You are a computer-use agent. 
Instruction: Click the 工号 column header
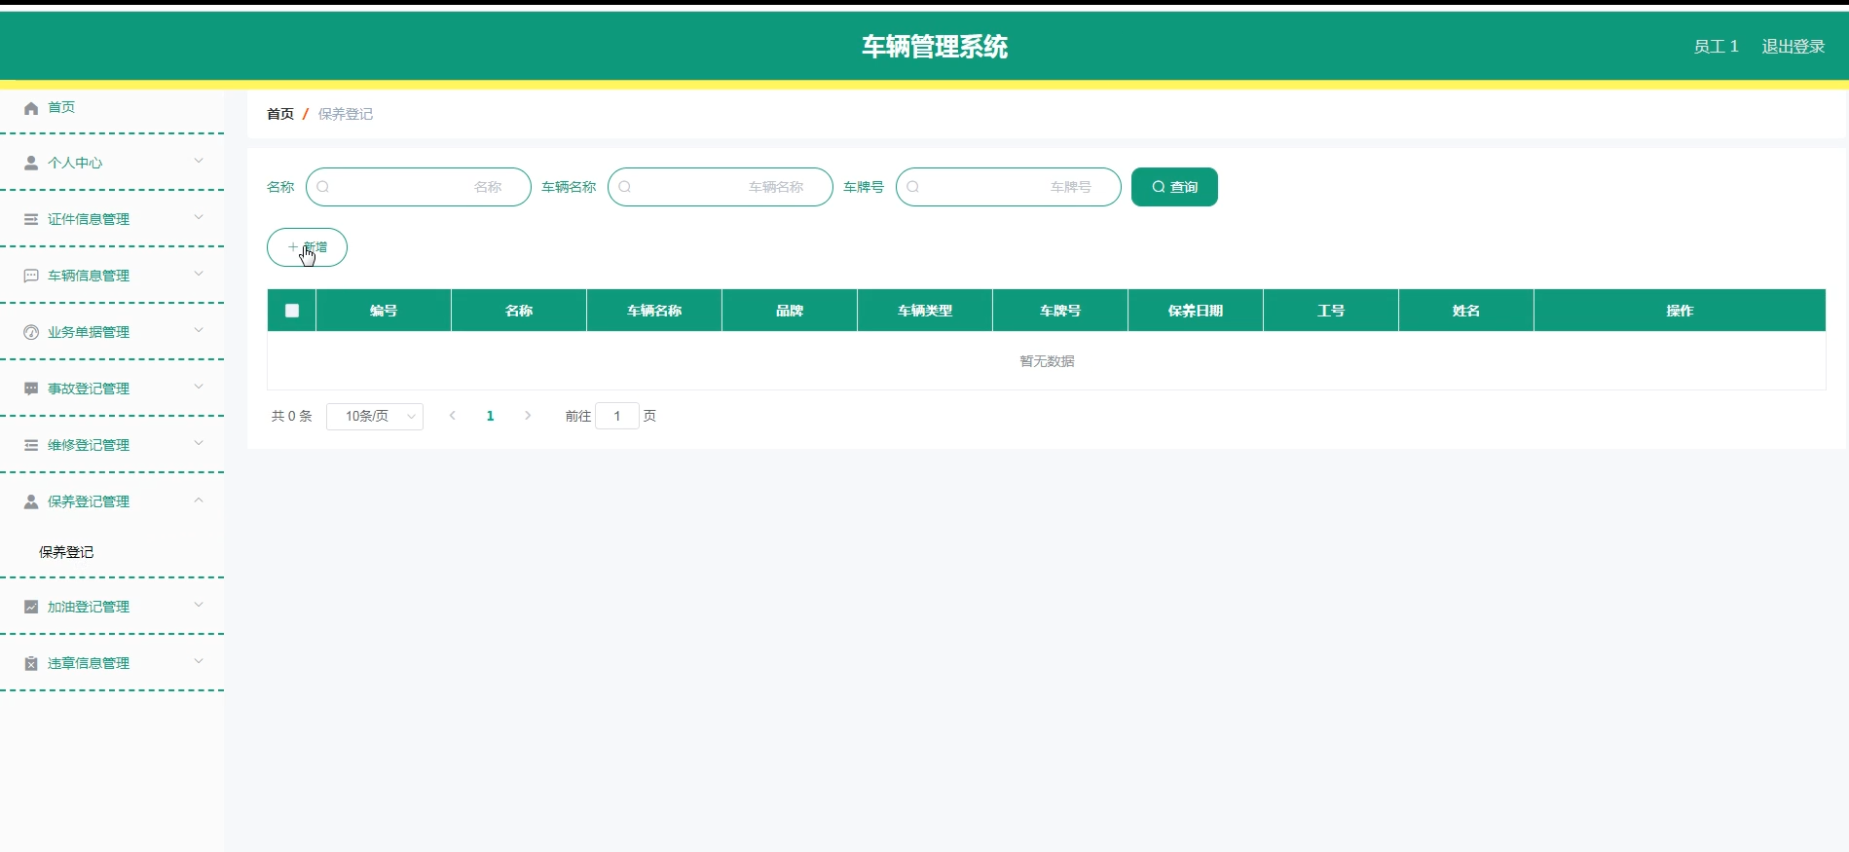(x=1331, y=311)
